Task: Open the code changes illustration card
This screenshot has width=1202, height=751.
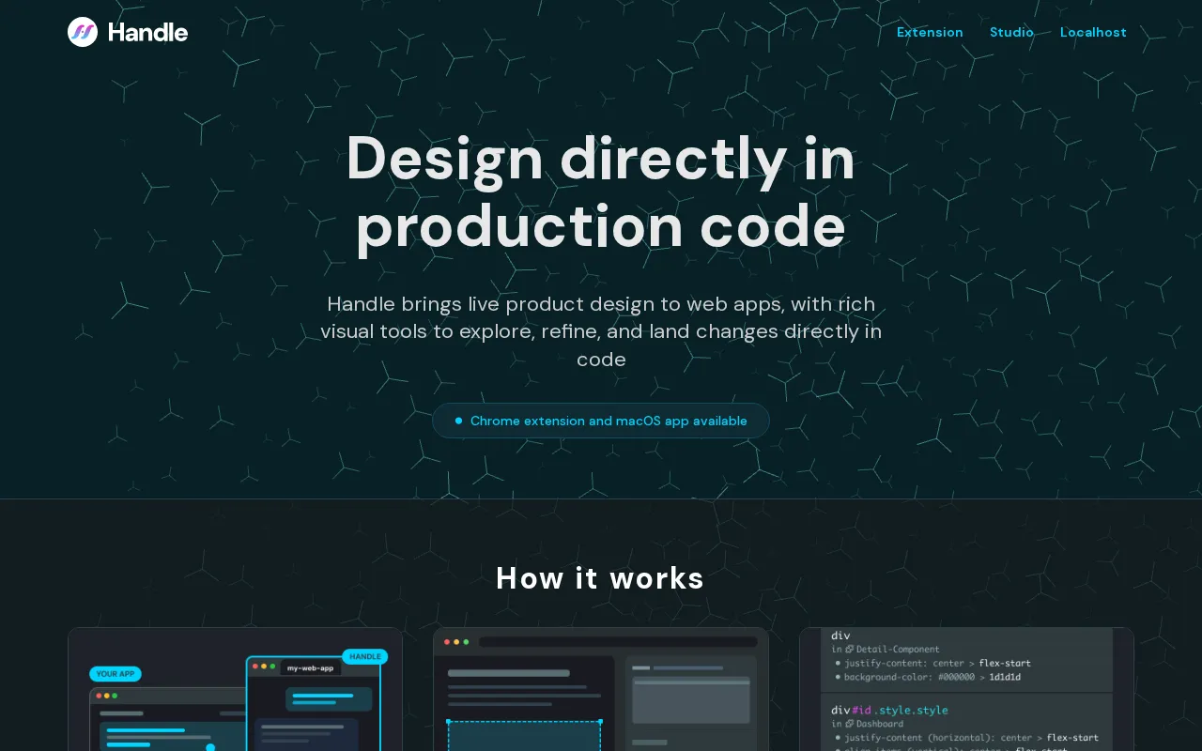Action: pos(966,689)
